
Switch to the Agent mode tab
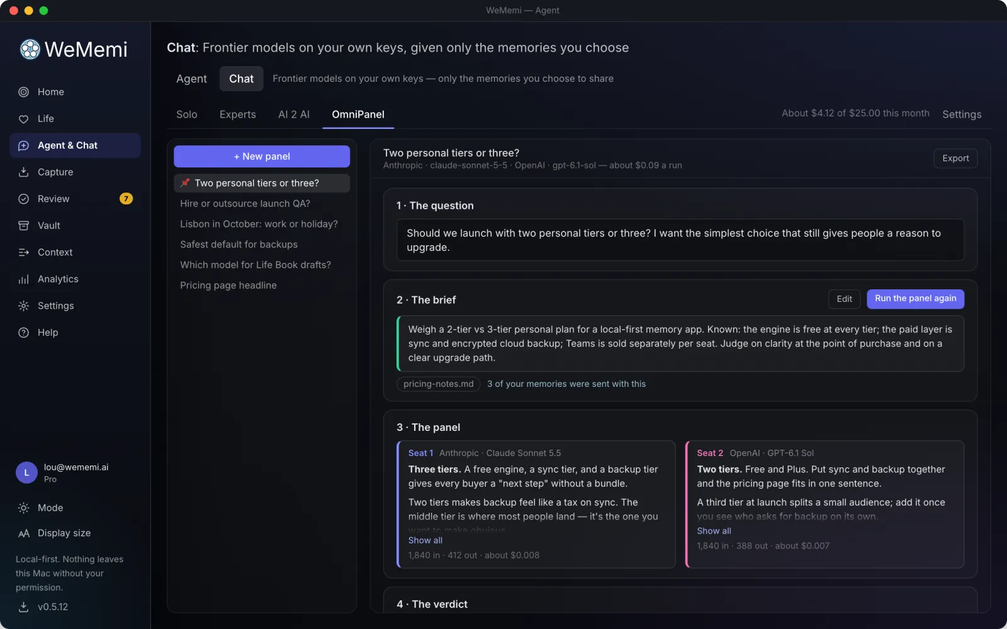coord(191,79)
